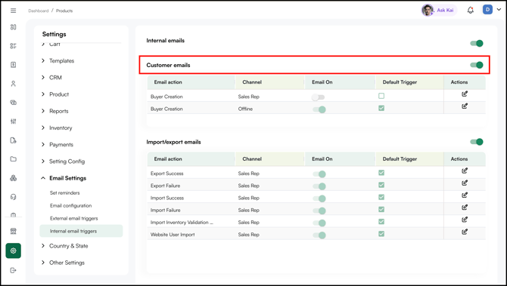Open the hamburger menu icon

[14, 11]
